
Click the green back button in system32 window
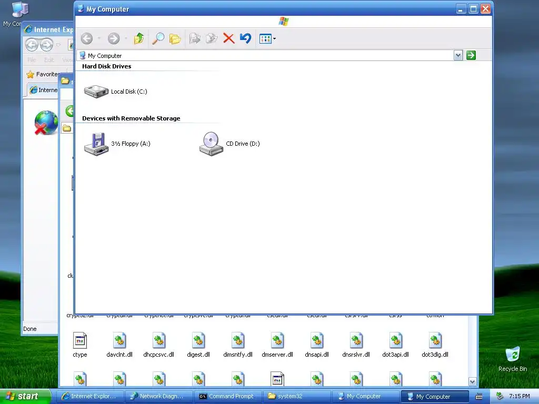tap(70, 111)
